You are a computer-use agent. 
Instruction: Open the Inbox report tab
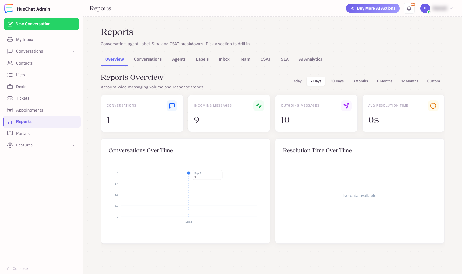[224, 59]
